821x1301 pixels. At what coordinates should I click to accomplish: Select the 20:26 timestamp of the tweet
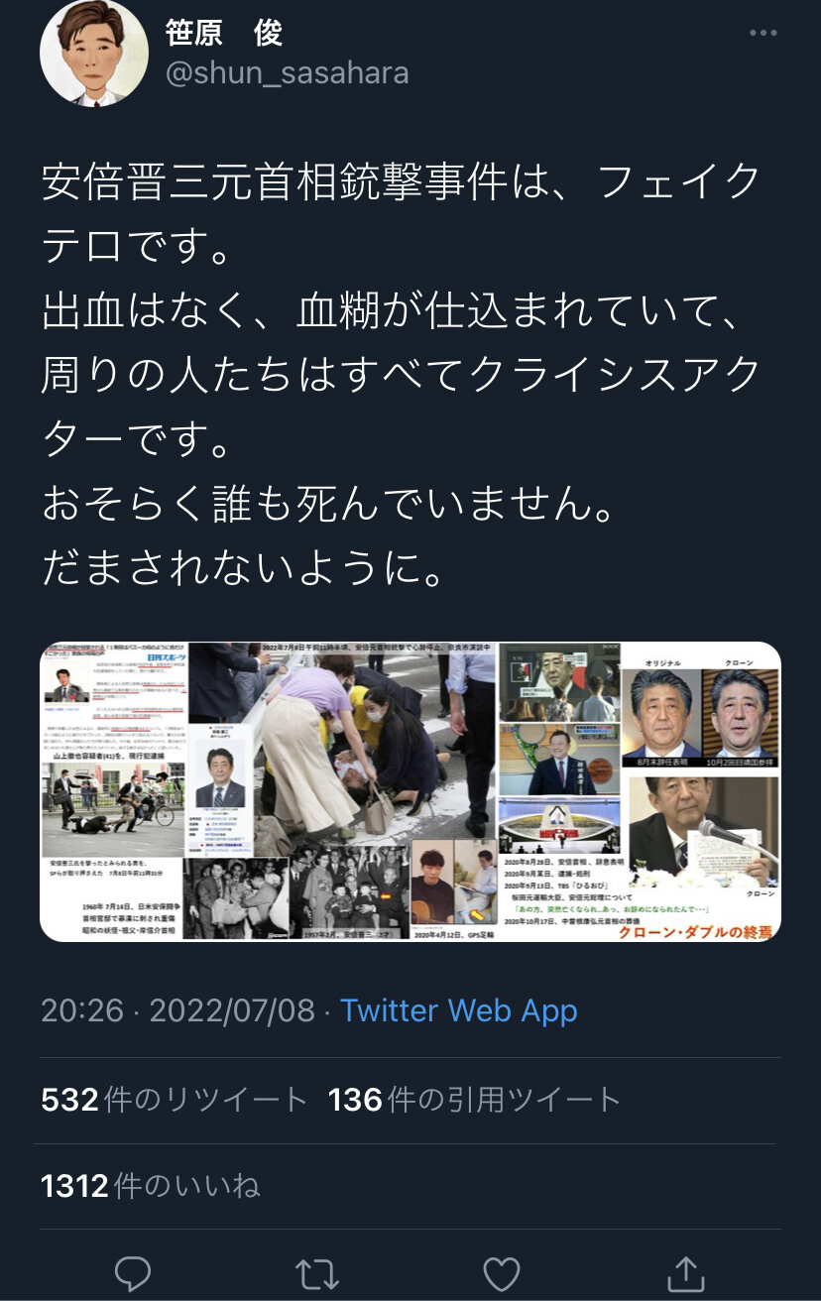(82, 1010)
